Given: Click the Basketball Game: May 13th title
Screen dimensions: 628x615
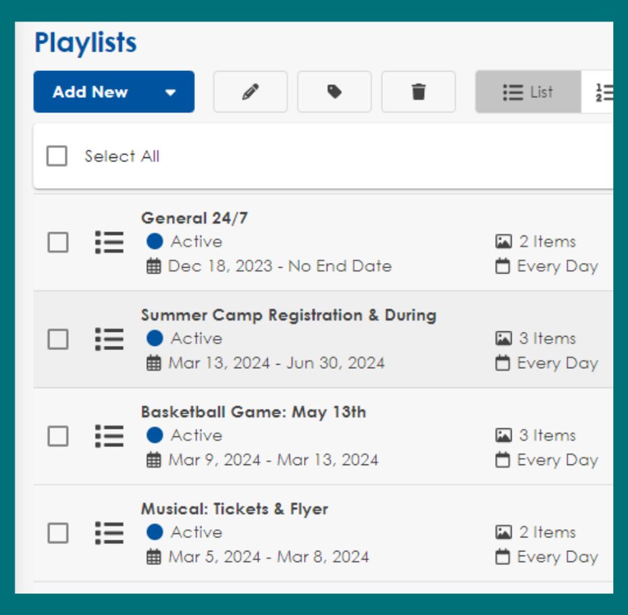Looking at the screenshot, I should 253,412.
